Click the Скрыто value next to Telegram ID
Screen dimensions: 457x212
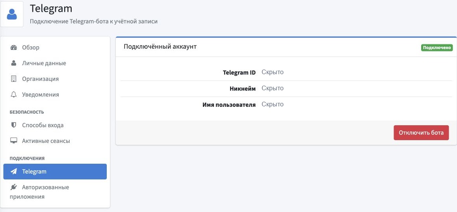[x=273, y=72]
